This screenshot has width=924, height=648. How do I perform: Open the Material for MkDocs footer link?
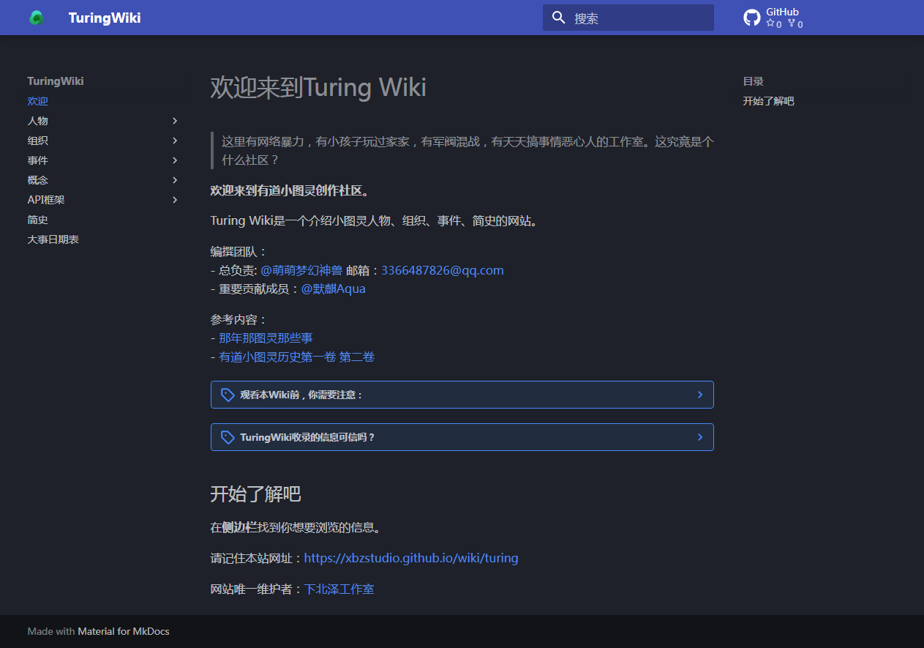[124, 631]
